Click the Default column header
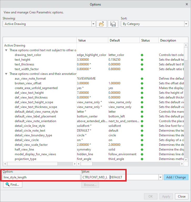 click(x=123, y=40)
